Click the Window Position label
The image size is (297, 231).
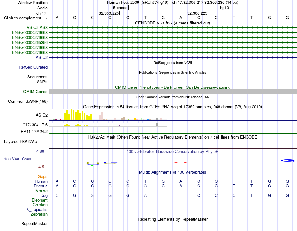pos(33,3)
